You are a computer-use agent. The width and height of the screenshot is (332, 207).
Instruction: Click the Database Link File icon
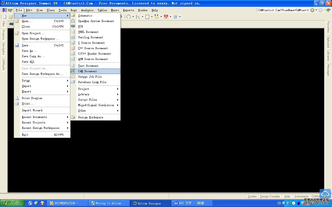73,82
